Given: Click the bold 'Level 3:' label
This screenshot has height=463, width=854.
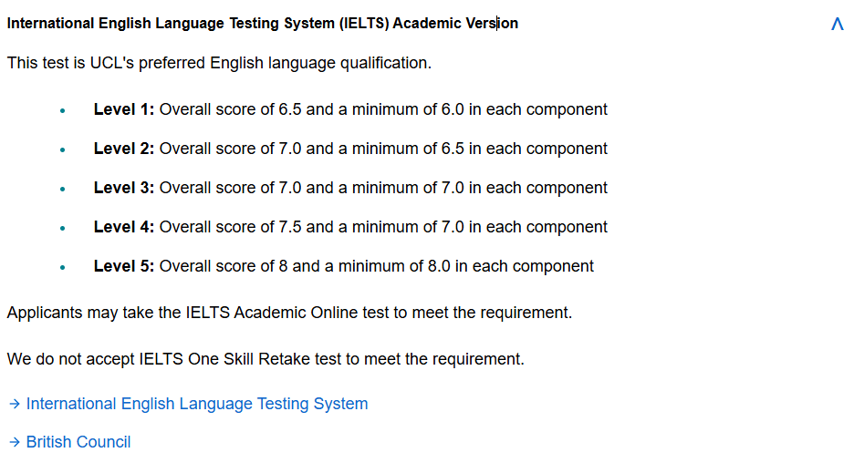Looking at the screenshot, I should point(124,188).
